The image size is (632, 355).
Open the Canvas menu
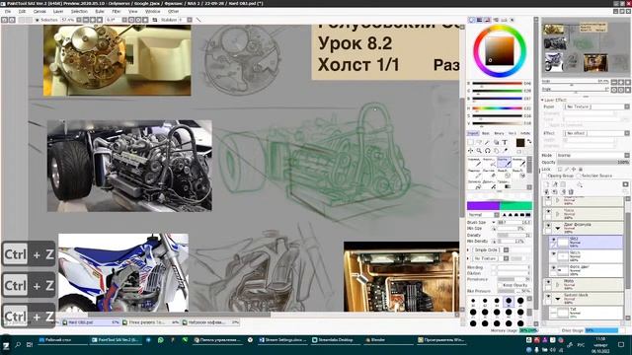pyautogui.click(x=39, y=11)
